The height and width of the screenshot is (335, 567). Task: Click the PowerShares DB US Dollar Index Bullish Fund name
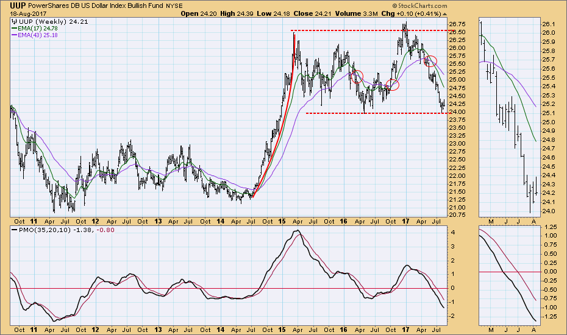point(96,5)
